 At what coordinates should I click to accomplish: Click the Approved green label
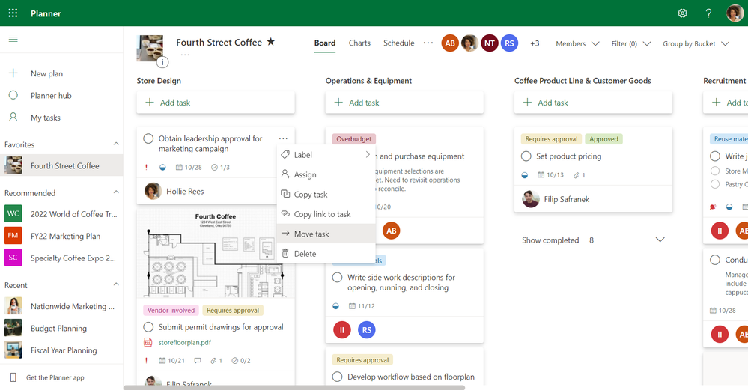pos(603,139)
